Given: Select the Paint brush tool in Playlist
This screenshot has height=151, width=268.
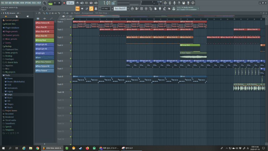Looking at the screenshot, I should 47,13.
